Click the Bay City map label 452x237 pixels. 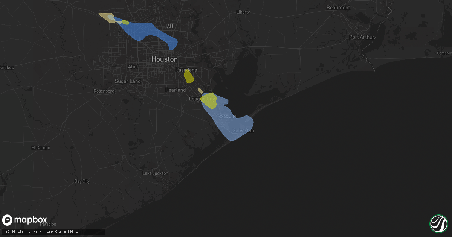click(82, 181)
